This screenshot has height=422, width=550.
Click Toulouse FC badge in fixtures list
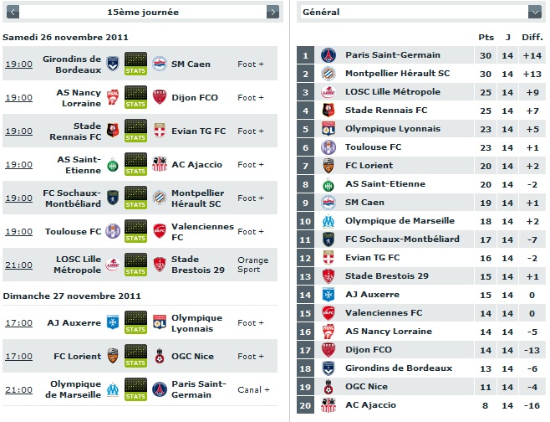113,231
